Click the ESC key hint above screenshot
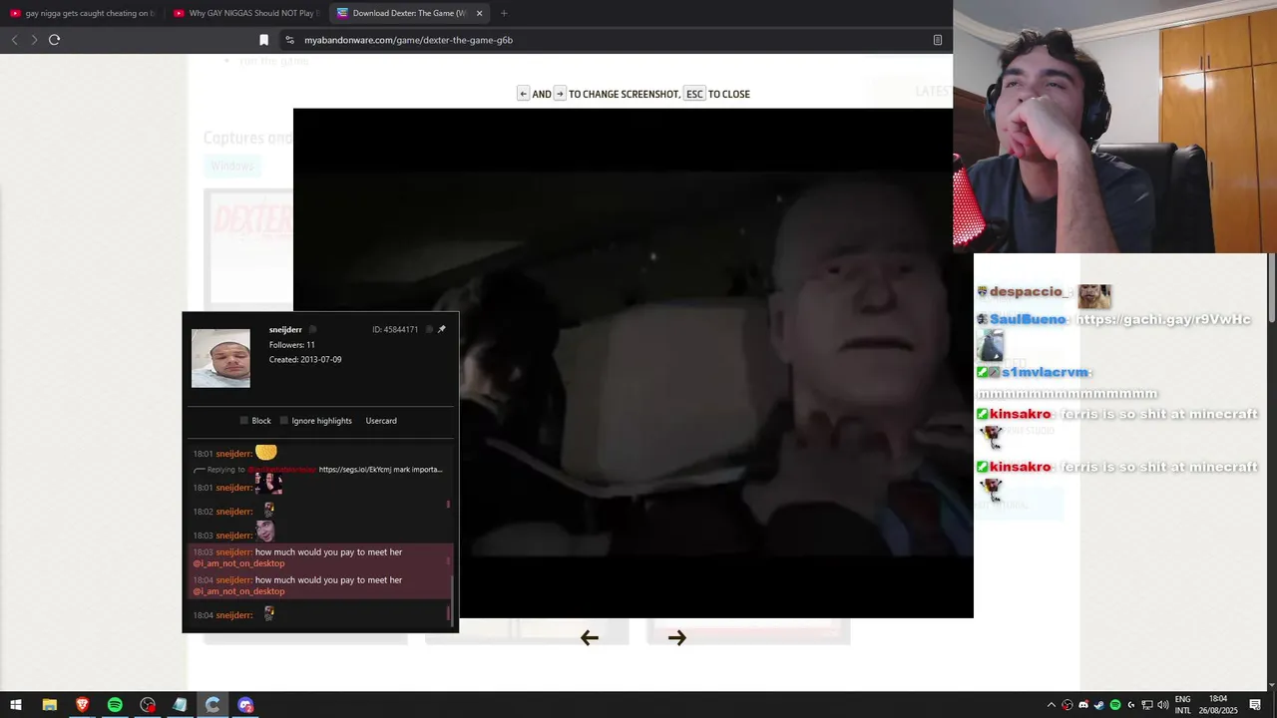1277x718 pixels. (694, 94)
